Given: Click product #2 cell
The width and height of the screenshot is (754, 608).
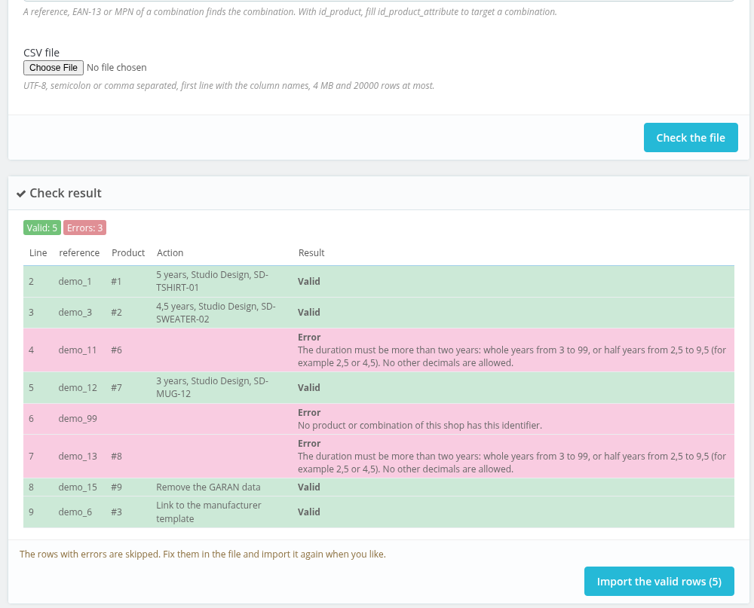Looking at the screenshot, I should click(116, 313).
